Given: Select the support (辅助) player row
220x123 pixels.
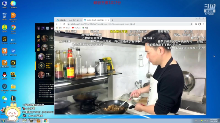Looking at the screenshot, I should 45,66.
